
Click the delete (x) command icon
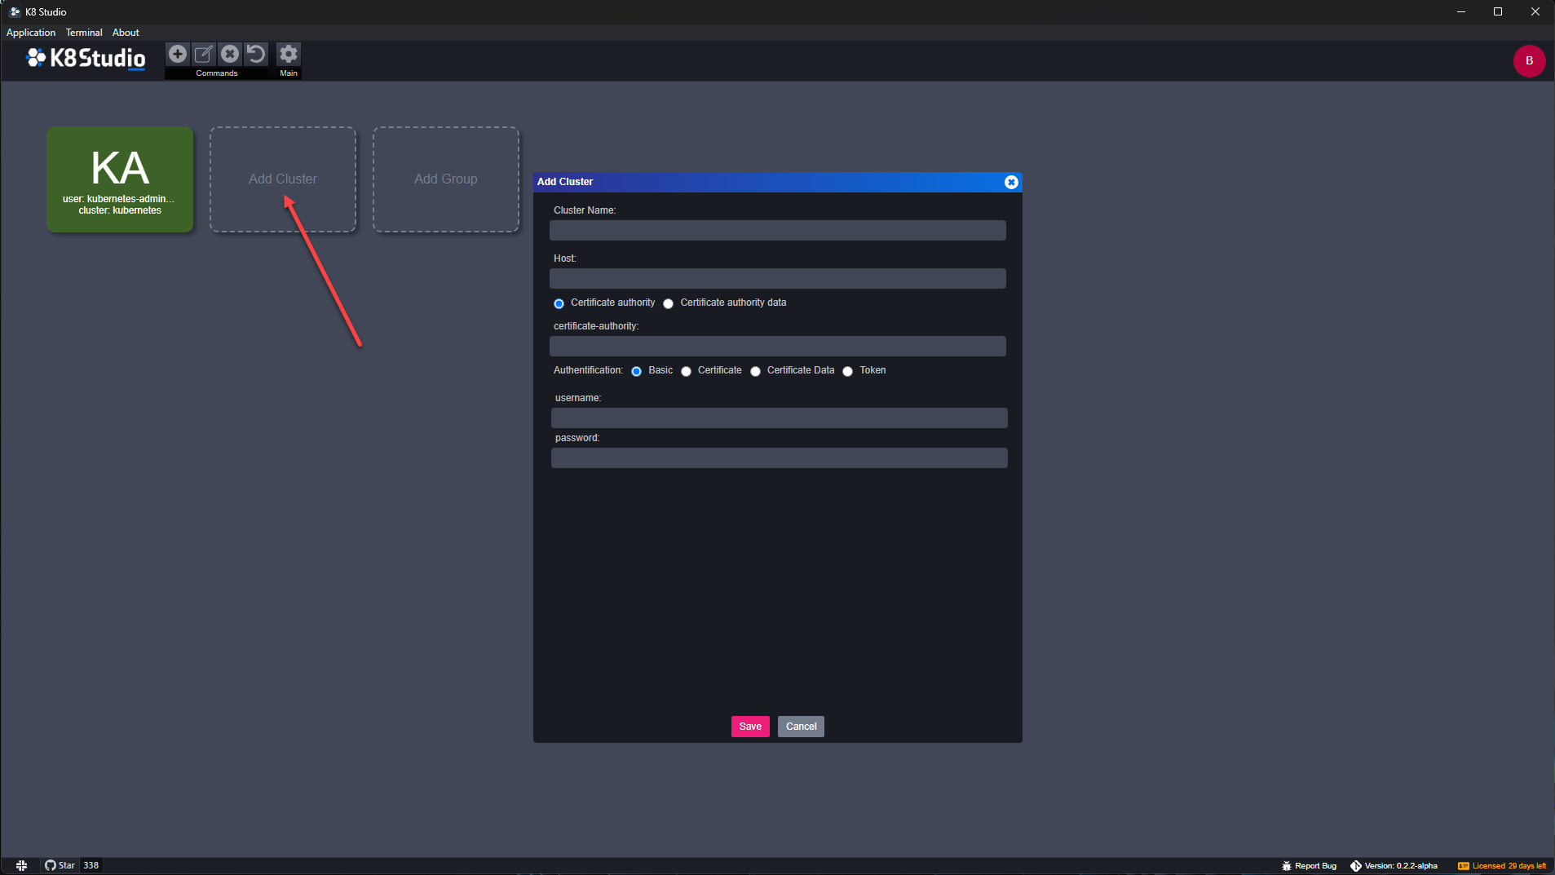[230, 54]
